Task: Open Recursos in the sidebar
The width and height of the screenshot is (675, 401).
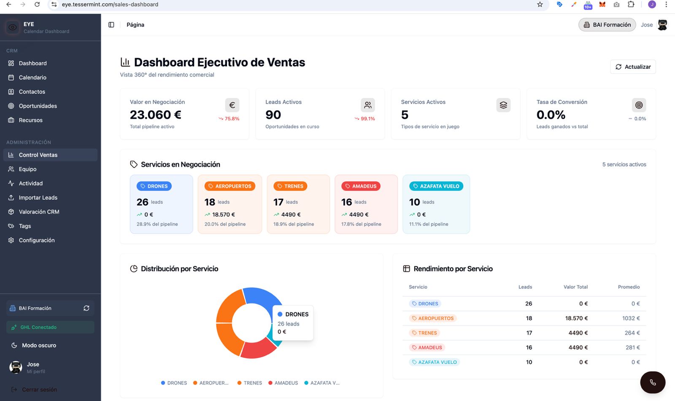Action: (x=51, y=120)
